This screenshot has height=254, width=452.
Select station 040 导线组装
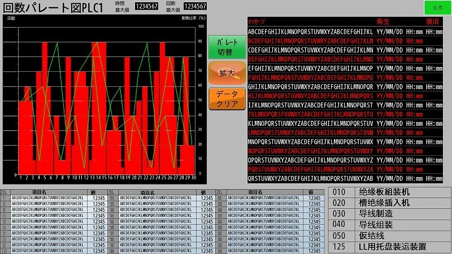coord(389,225)
